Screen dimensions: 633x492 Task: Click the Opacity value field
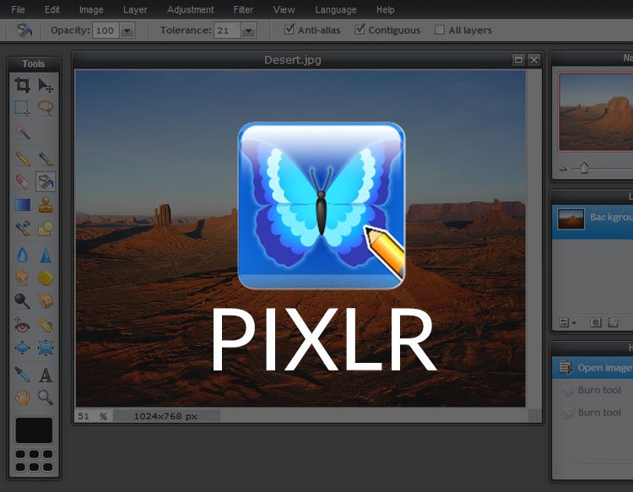point(105,30)
